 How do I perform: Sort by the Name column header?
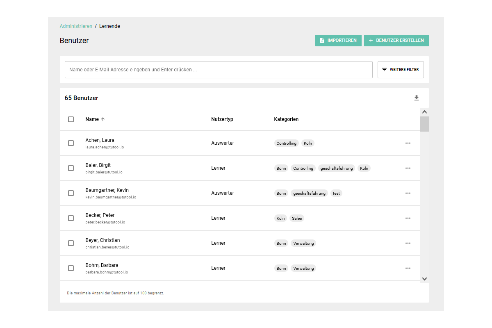pos(92,119)
